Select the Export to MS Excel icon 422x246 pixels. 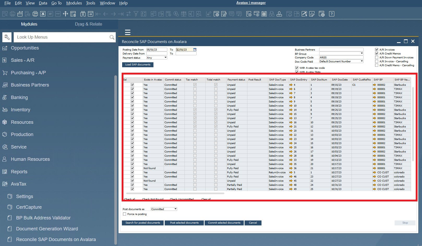43,14
